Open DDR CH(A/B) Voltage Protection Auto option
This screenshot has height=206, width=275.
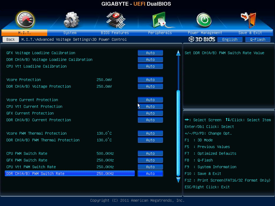click(x=150, y=86)
